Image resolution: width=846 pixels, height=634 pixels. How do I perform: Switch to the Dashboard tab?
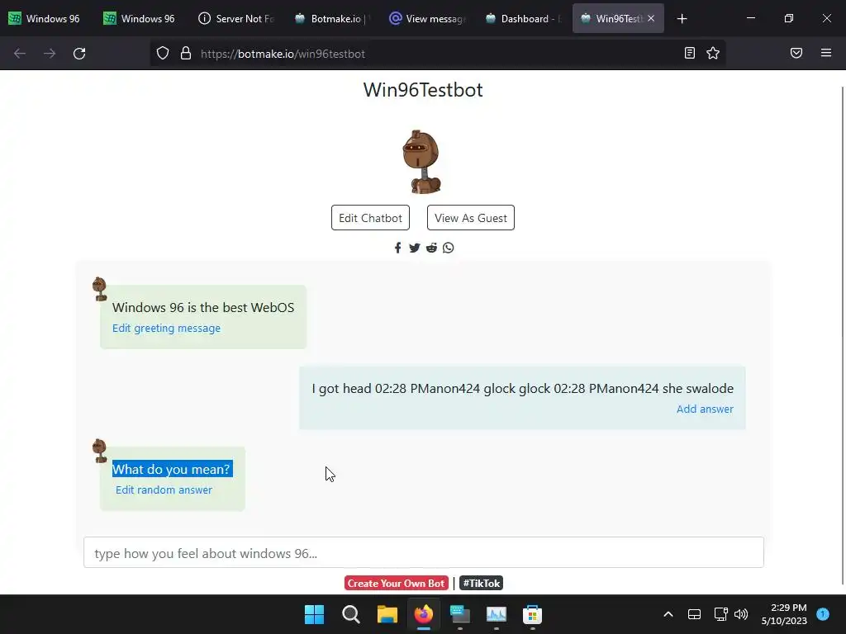pos(523,18)
